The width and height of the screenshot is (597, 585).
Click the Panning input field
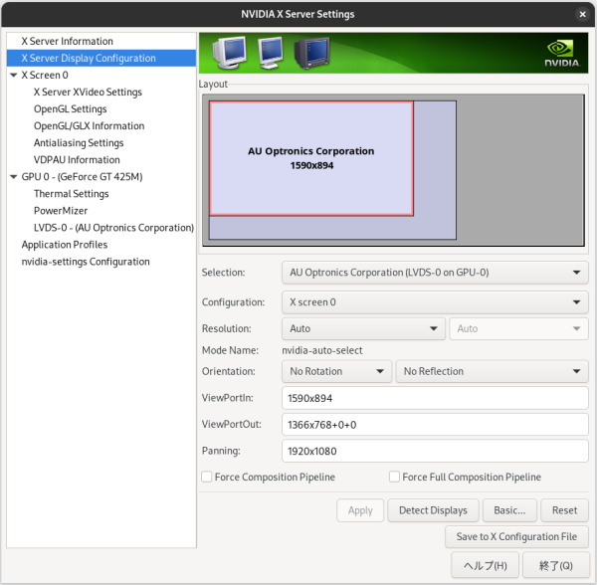[435, 451]
